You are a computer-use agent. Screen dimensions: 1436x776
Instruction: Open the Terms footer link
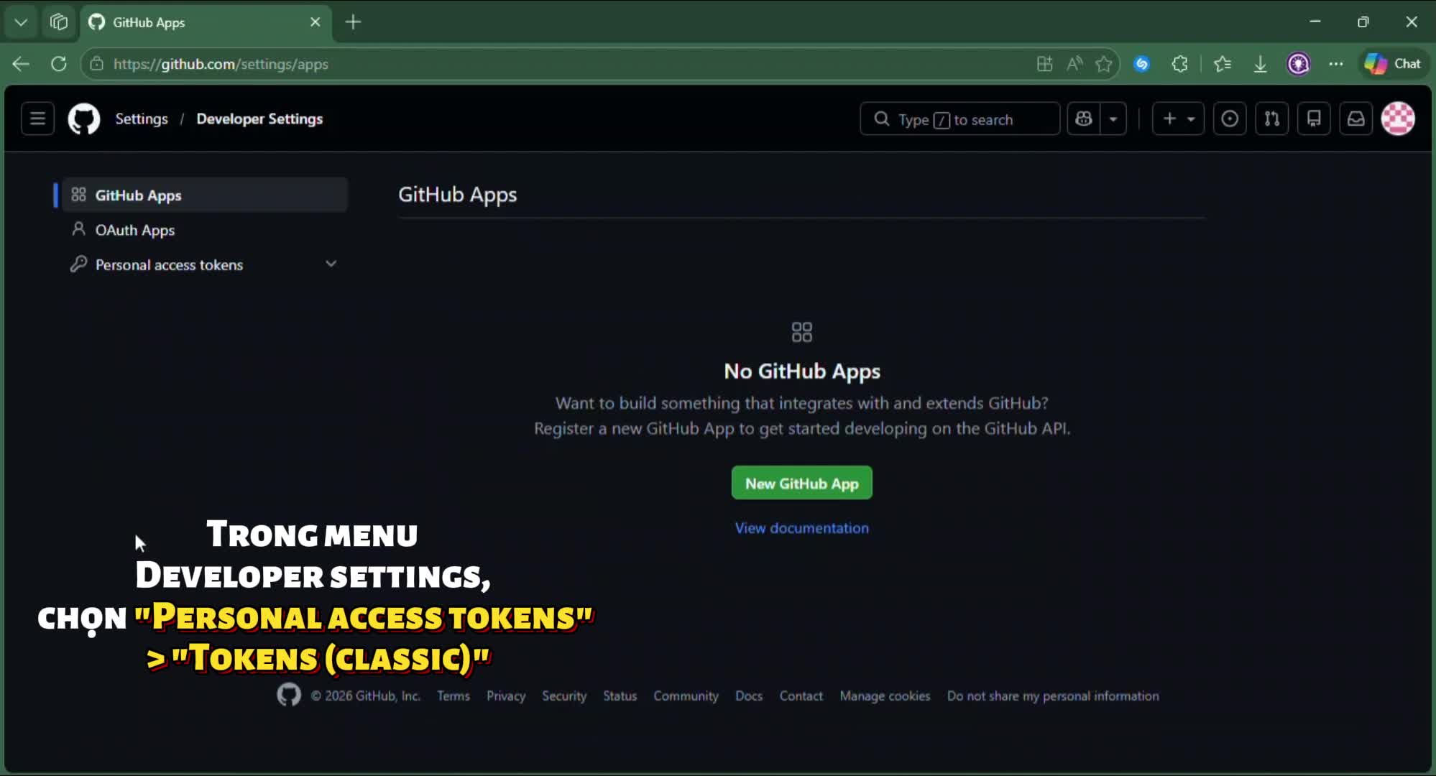(x=454, y=696)
